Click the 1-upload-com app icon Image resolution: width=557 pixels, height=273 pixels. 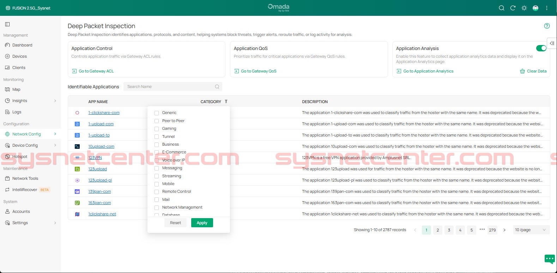point(77,124)
